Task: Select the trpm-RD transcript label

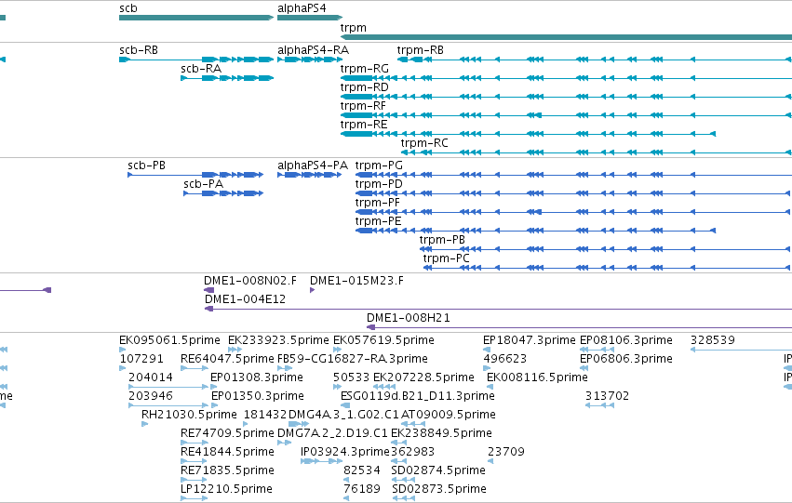Action: (x=365, y=87)
